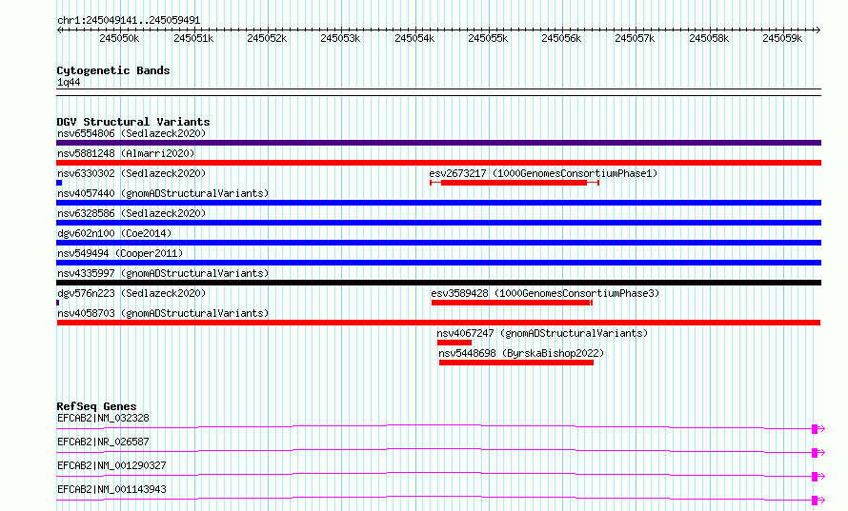Open the EFCAB2|NM_001290327 transcript label
This screenshot has width=848, height=511.
[111, 465]
